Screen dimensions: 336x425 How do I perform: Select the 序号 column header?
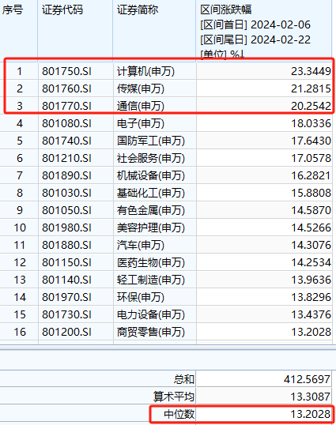pyautogui.click(x=13, y=10)
